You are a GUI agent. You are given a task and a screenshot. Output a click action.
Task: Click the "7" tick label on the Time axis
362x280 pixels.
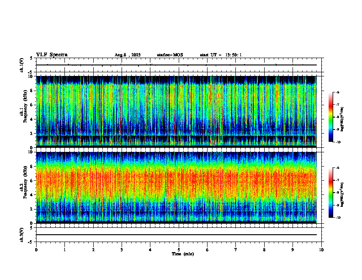tap(236, 250)
